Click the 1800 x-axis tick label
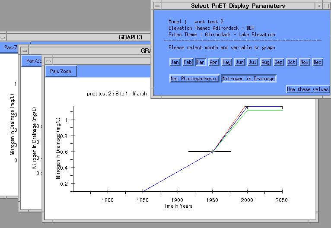Image resolution: width=331 pixels, height=228 pixels. (108, 200)
